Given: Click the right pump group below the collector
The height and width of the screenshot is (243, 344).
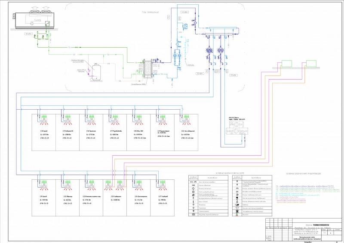Looking at the screenshot, I should [220, 51].
